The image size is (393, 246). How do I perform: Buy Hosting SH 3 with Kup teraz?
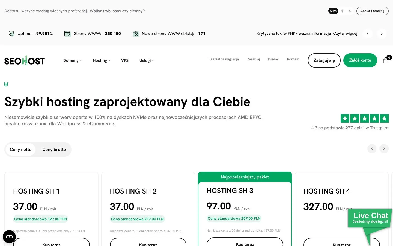point(245,242)
